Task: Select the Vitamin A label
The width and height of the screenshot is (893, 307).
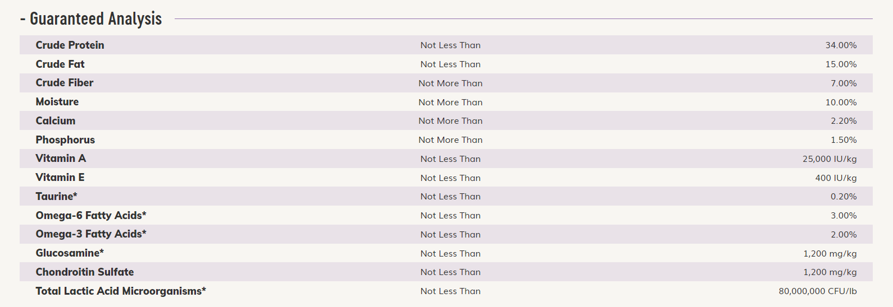Action: 61,159
